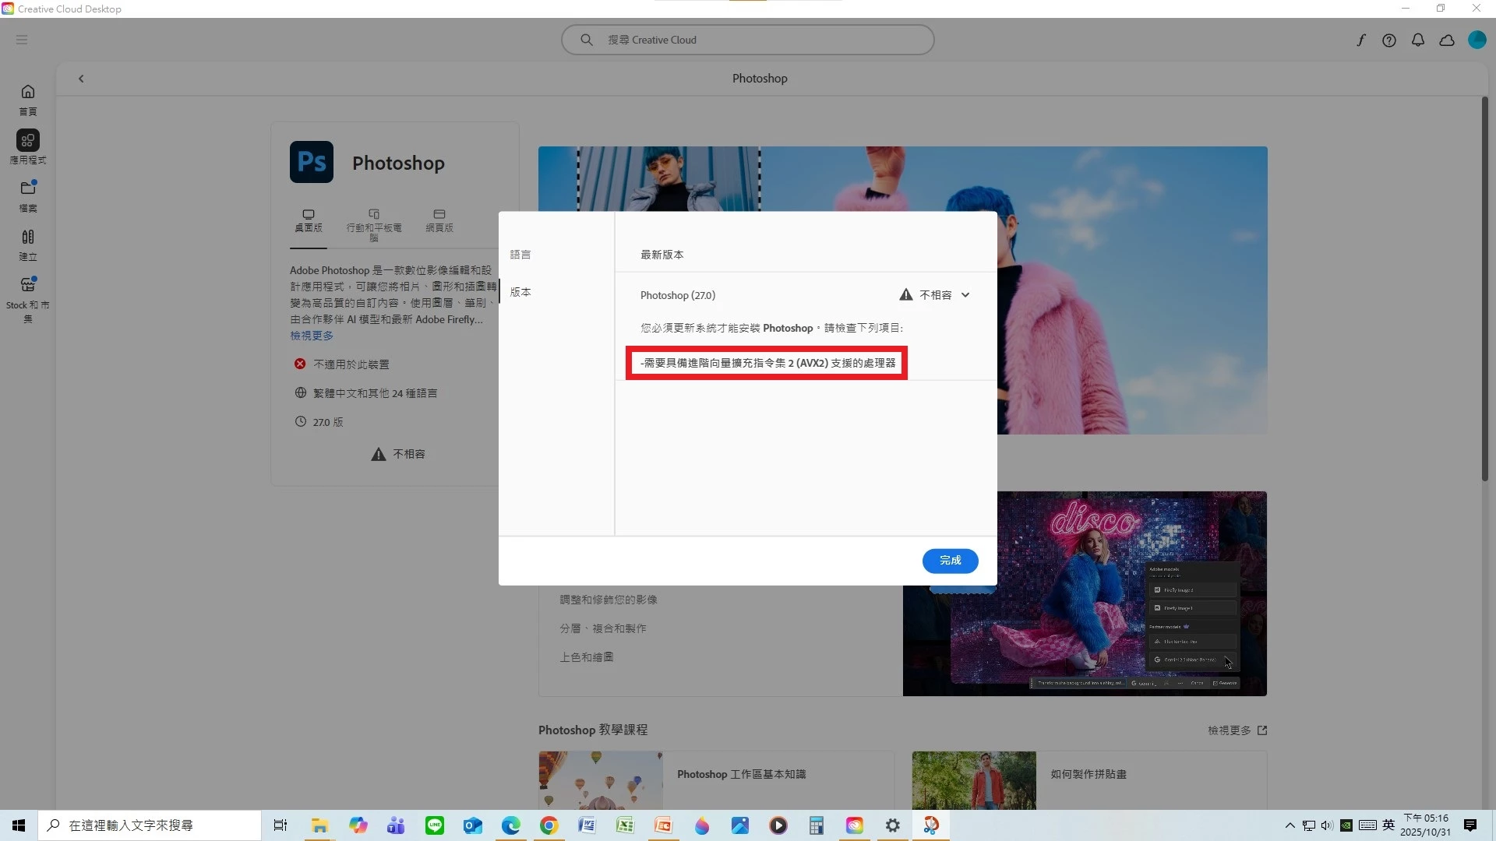
Task: Select the 版本 tab in the dialog
Action: click(x=520, y=292)
